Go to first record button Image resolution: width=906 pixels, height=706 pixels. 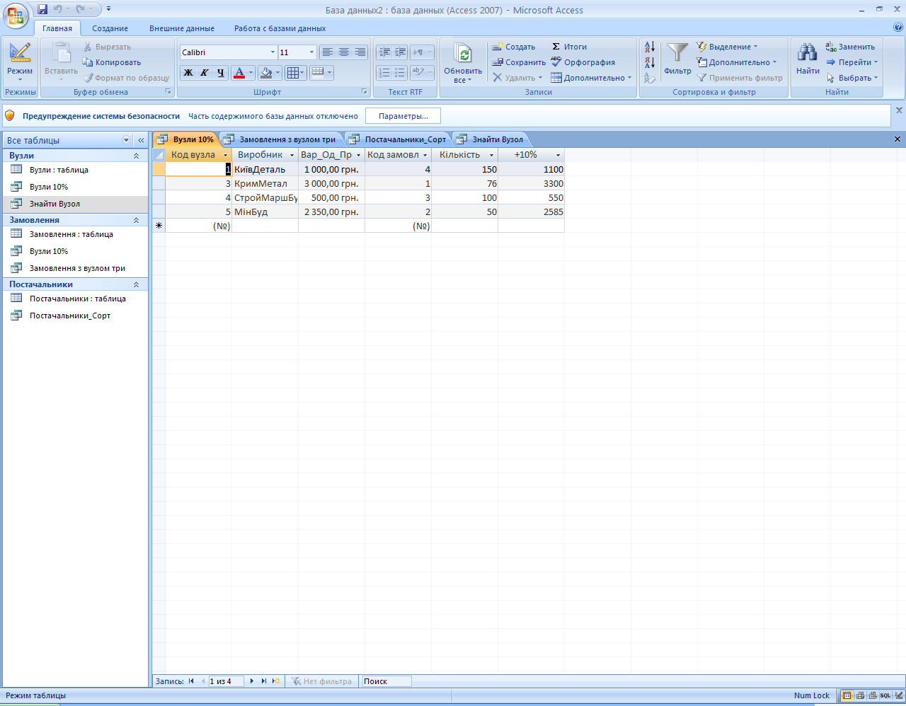(191, 681)
